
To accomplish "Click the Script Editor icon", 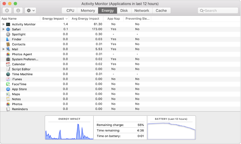I will pyautogui.click(x=8, y=69).
